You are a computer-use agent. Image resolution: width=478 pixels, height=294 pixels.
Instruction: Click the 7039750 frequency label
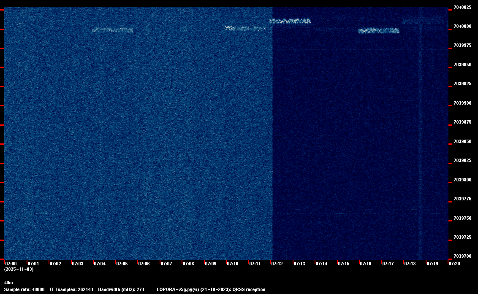[462, 218]
